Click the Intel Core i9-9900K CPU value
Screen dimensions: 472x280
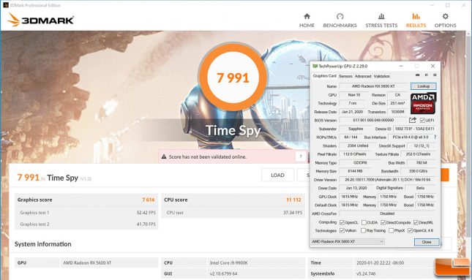click(x=229, y=263)
